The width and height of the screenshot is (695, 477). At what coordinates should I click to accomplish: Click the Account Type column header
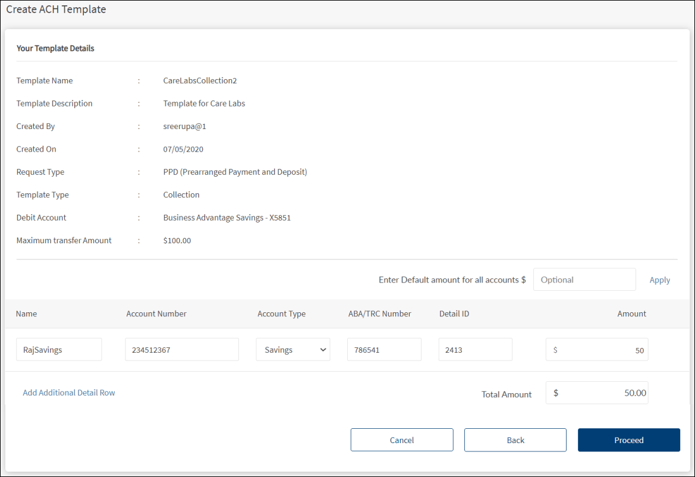tap(281, 313)
